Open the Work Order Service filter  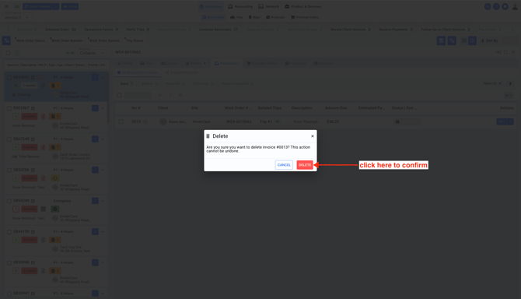pos(104,40)
